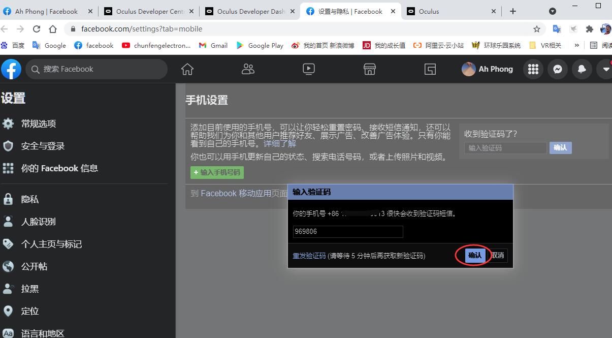Open the VR相关 bookmark folder

point(545,45)
